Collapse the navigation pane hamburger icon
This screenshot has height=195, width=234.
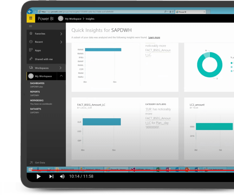point(30,26)
